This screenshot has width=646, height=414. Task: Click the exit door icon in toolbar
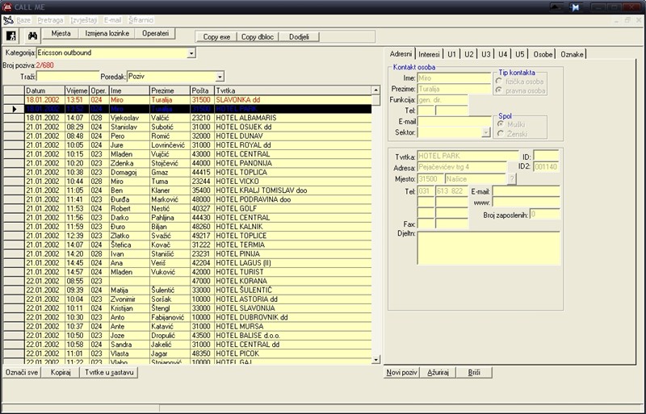(x=11, y=36)
